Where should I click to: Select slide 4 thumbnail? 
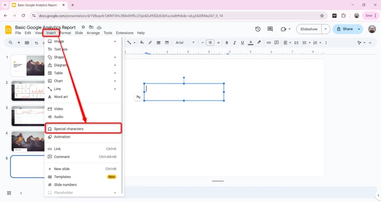pyautogui.click(x=28, y=141)
